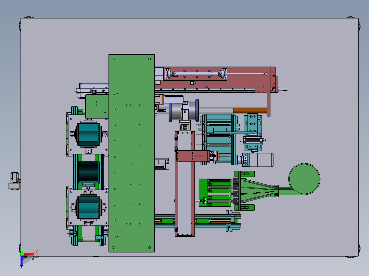Click the gray stepper motor beside teal assembly
The image size is (369, 276).
click(261, 160)
